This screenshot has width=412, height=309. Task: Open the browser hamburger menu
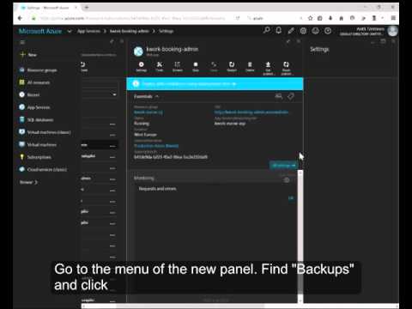[x=394, y=18]
